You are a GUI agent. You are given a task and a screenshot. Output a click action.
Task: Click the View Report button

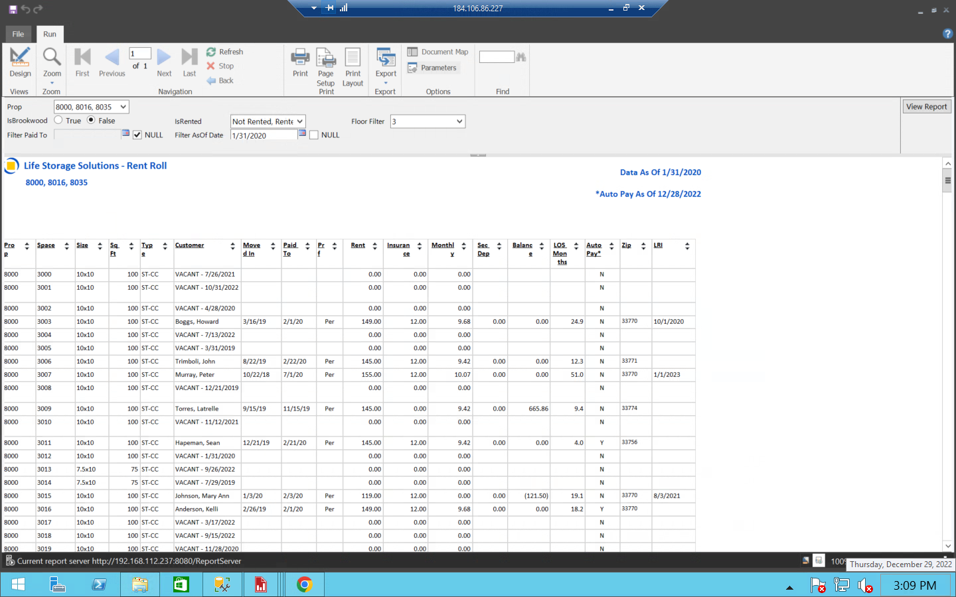[926, 106]
